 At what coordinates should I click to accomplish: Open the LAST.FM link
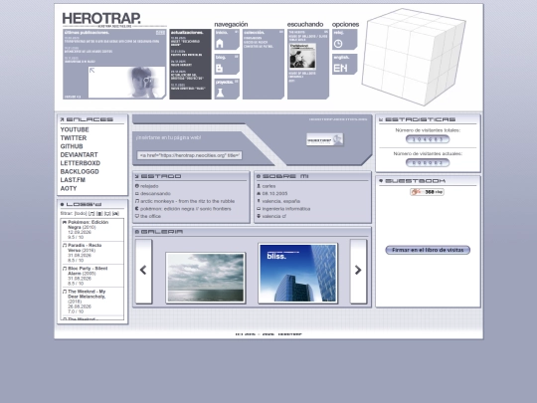[73, 180]
